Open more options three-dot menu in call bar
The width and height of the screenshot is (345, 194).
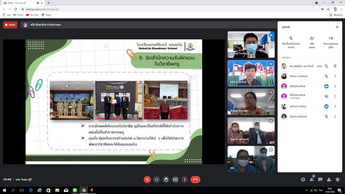point(184,179)
